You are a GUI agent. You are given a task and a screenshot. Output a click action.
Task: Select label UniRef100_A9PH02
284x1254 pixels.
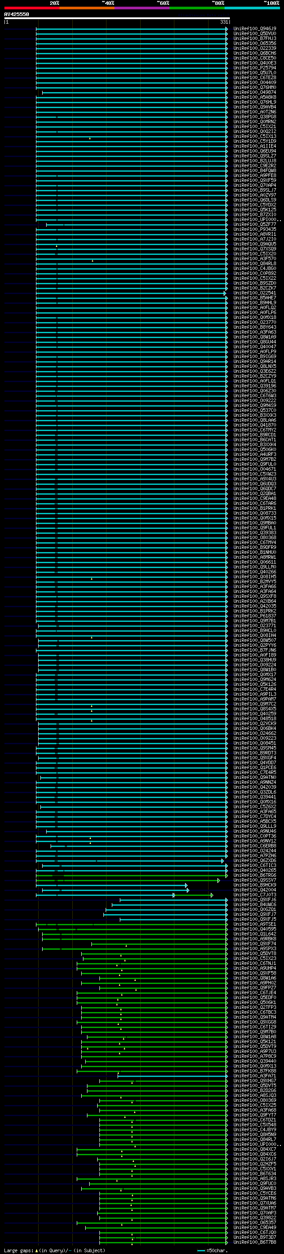255,982
